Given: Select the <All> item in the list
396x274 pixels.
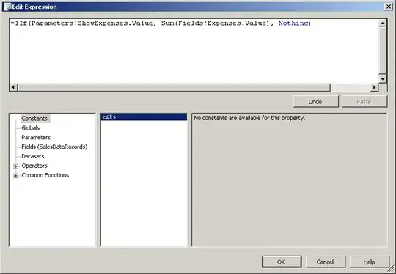Looking at the screenshot, I should [x=144, y=117].
